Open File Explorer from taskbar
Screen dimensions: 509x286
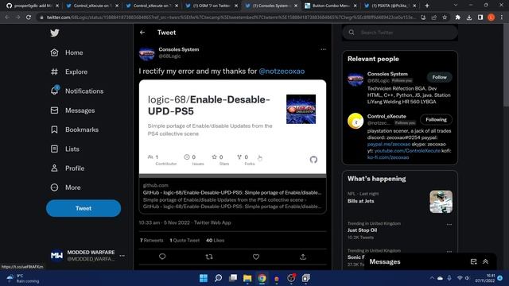[247, 278]
